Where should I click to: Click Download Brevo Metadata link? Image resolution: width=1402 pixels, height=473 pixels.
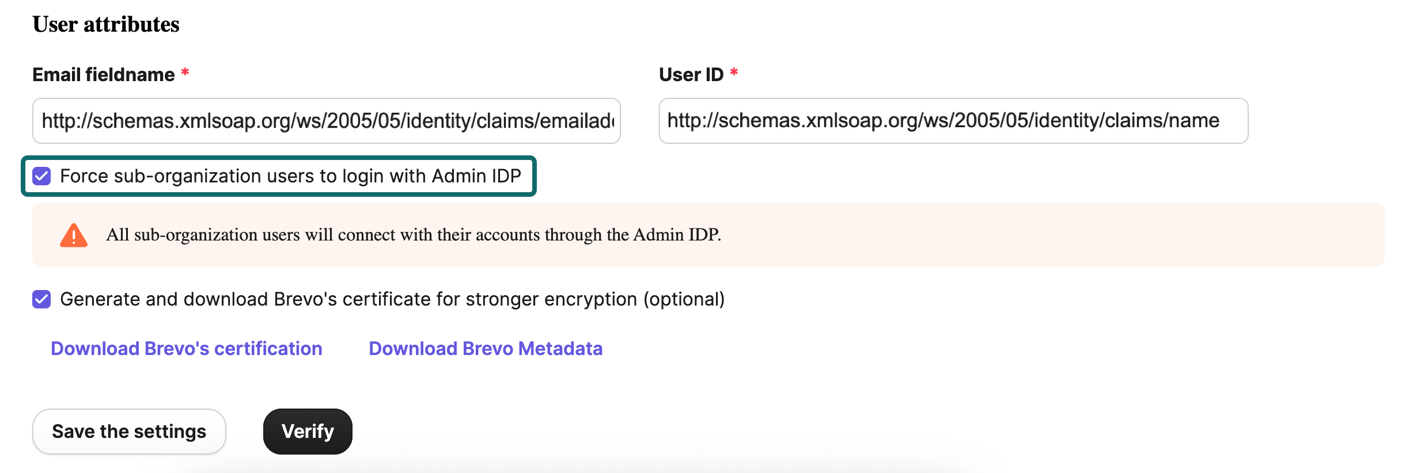click(x=486, y=348)
